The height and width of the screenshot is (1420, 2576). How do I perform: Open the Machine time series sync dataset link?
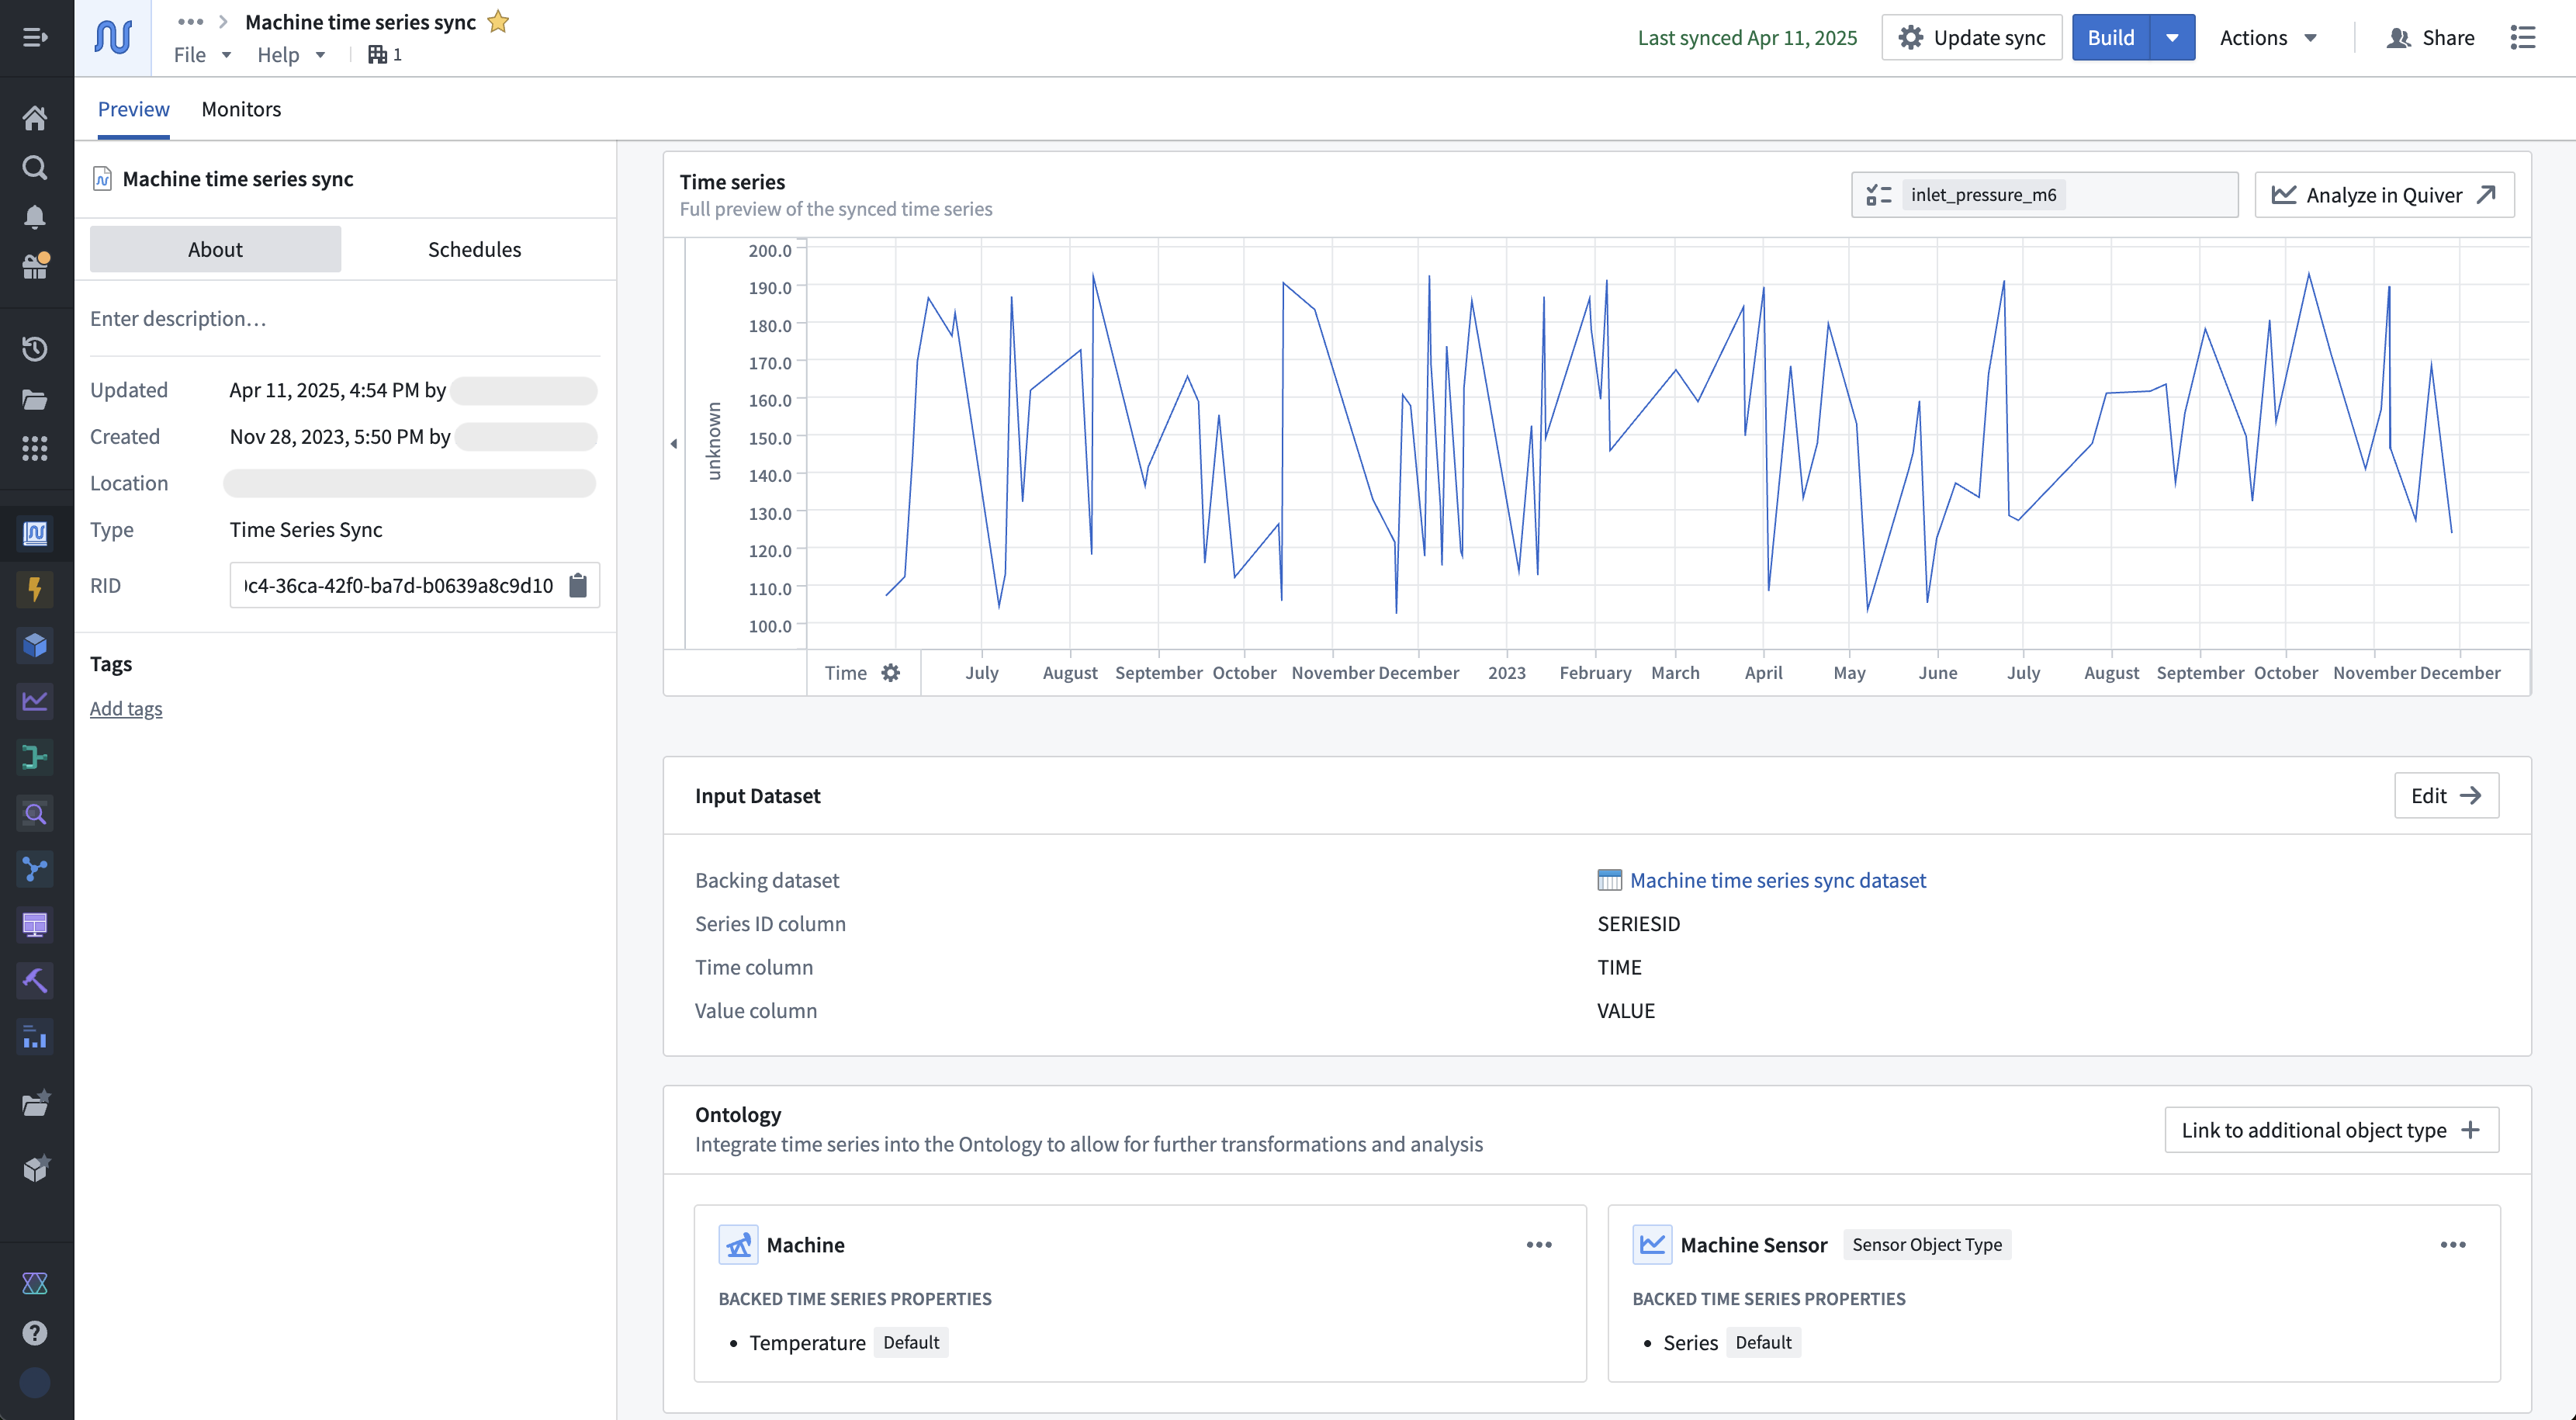pyautogui.click(x=1778, y=880)
